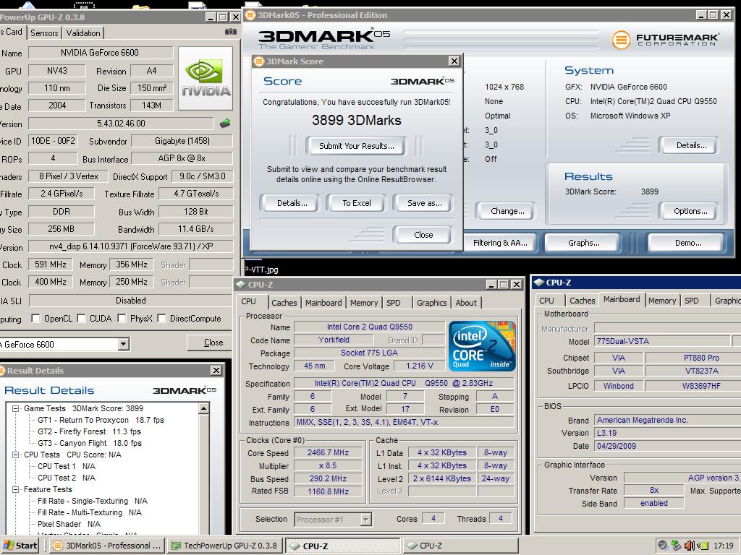Click the GPU-Z screenshot camera icon
The width and height of the screenshot is (741, 555).
[x=231, y=32]
